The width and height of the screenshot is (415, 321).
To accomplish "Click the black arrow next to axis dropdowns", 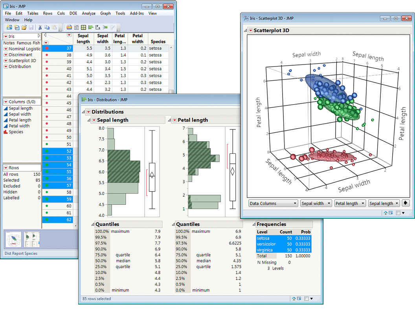I will pyautogui.click(x=406, y=203).
